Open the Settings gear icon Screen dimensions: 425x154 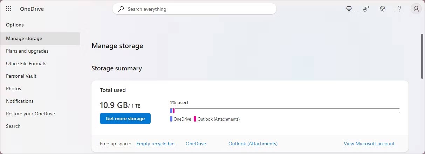pyautogui.click(x=383, y=9)
